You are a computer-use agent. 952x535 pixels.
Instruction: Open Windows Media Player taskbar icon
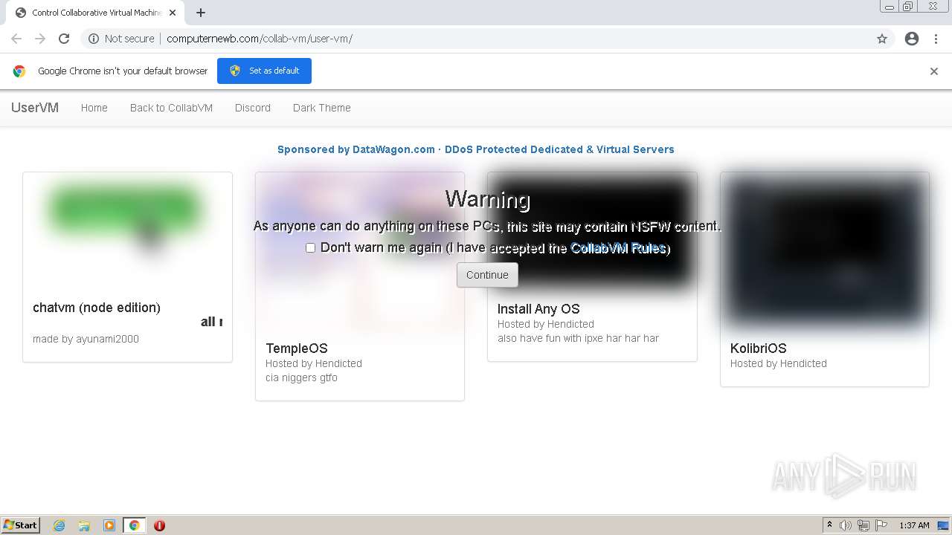coord(109,525)
